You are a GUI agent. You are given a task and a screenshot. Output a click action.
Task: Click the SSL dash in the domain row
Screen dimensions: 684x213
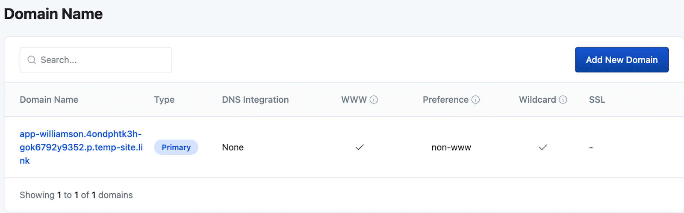coord(591,148)
